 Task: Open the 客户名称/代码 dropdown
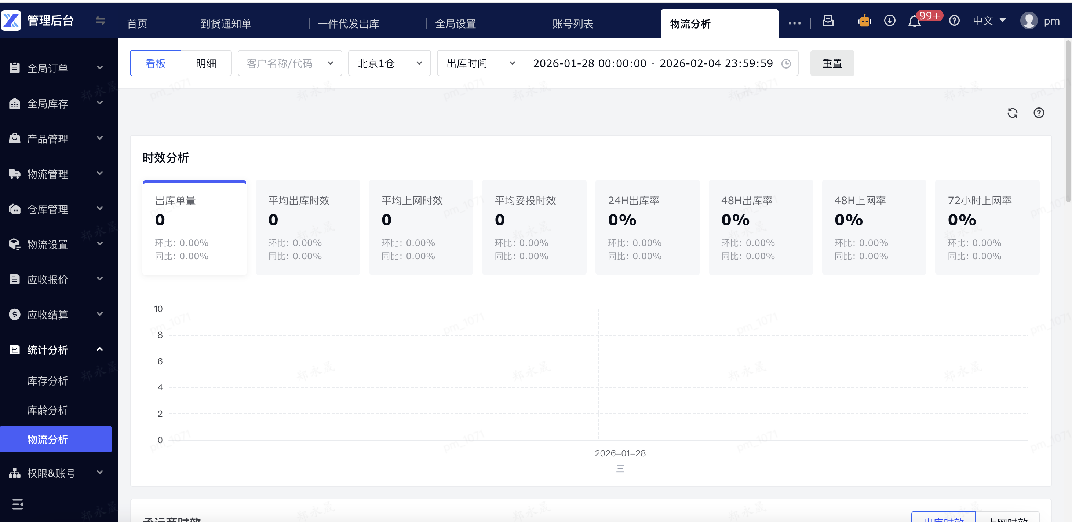coord(289,63)
